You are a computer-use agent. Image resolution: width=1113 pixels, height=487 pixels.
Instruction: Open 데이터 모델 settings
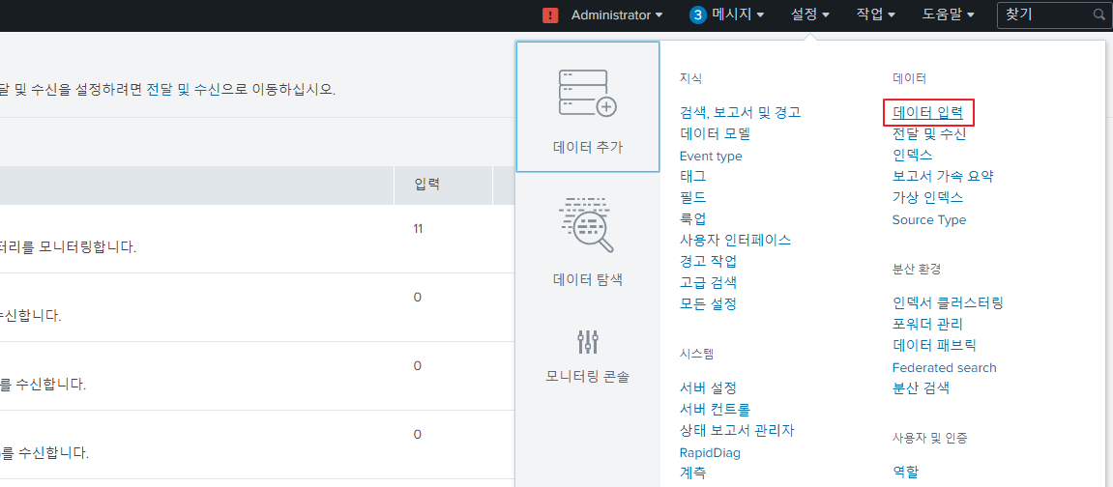[715, 133]
